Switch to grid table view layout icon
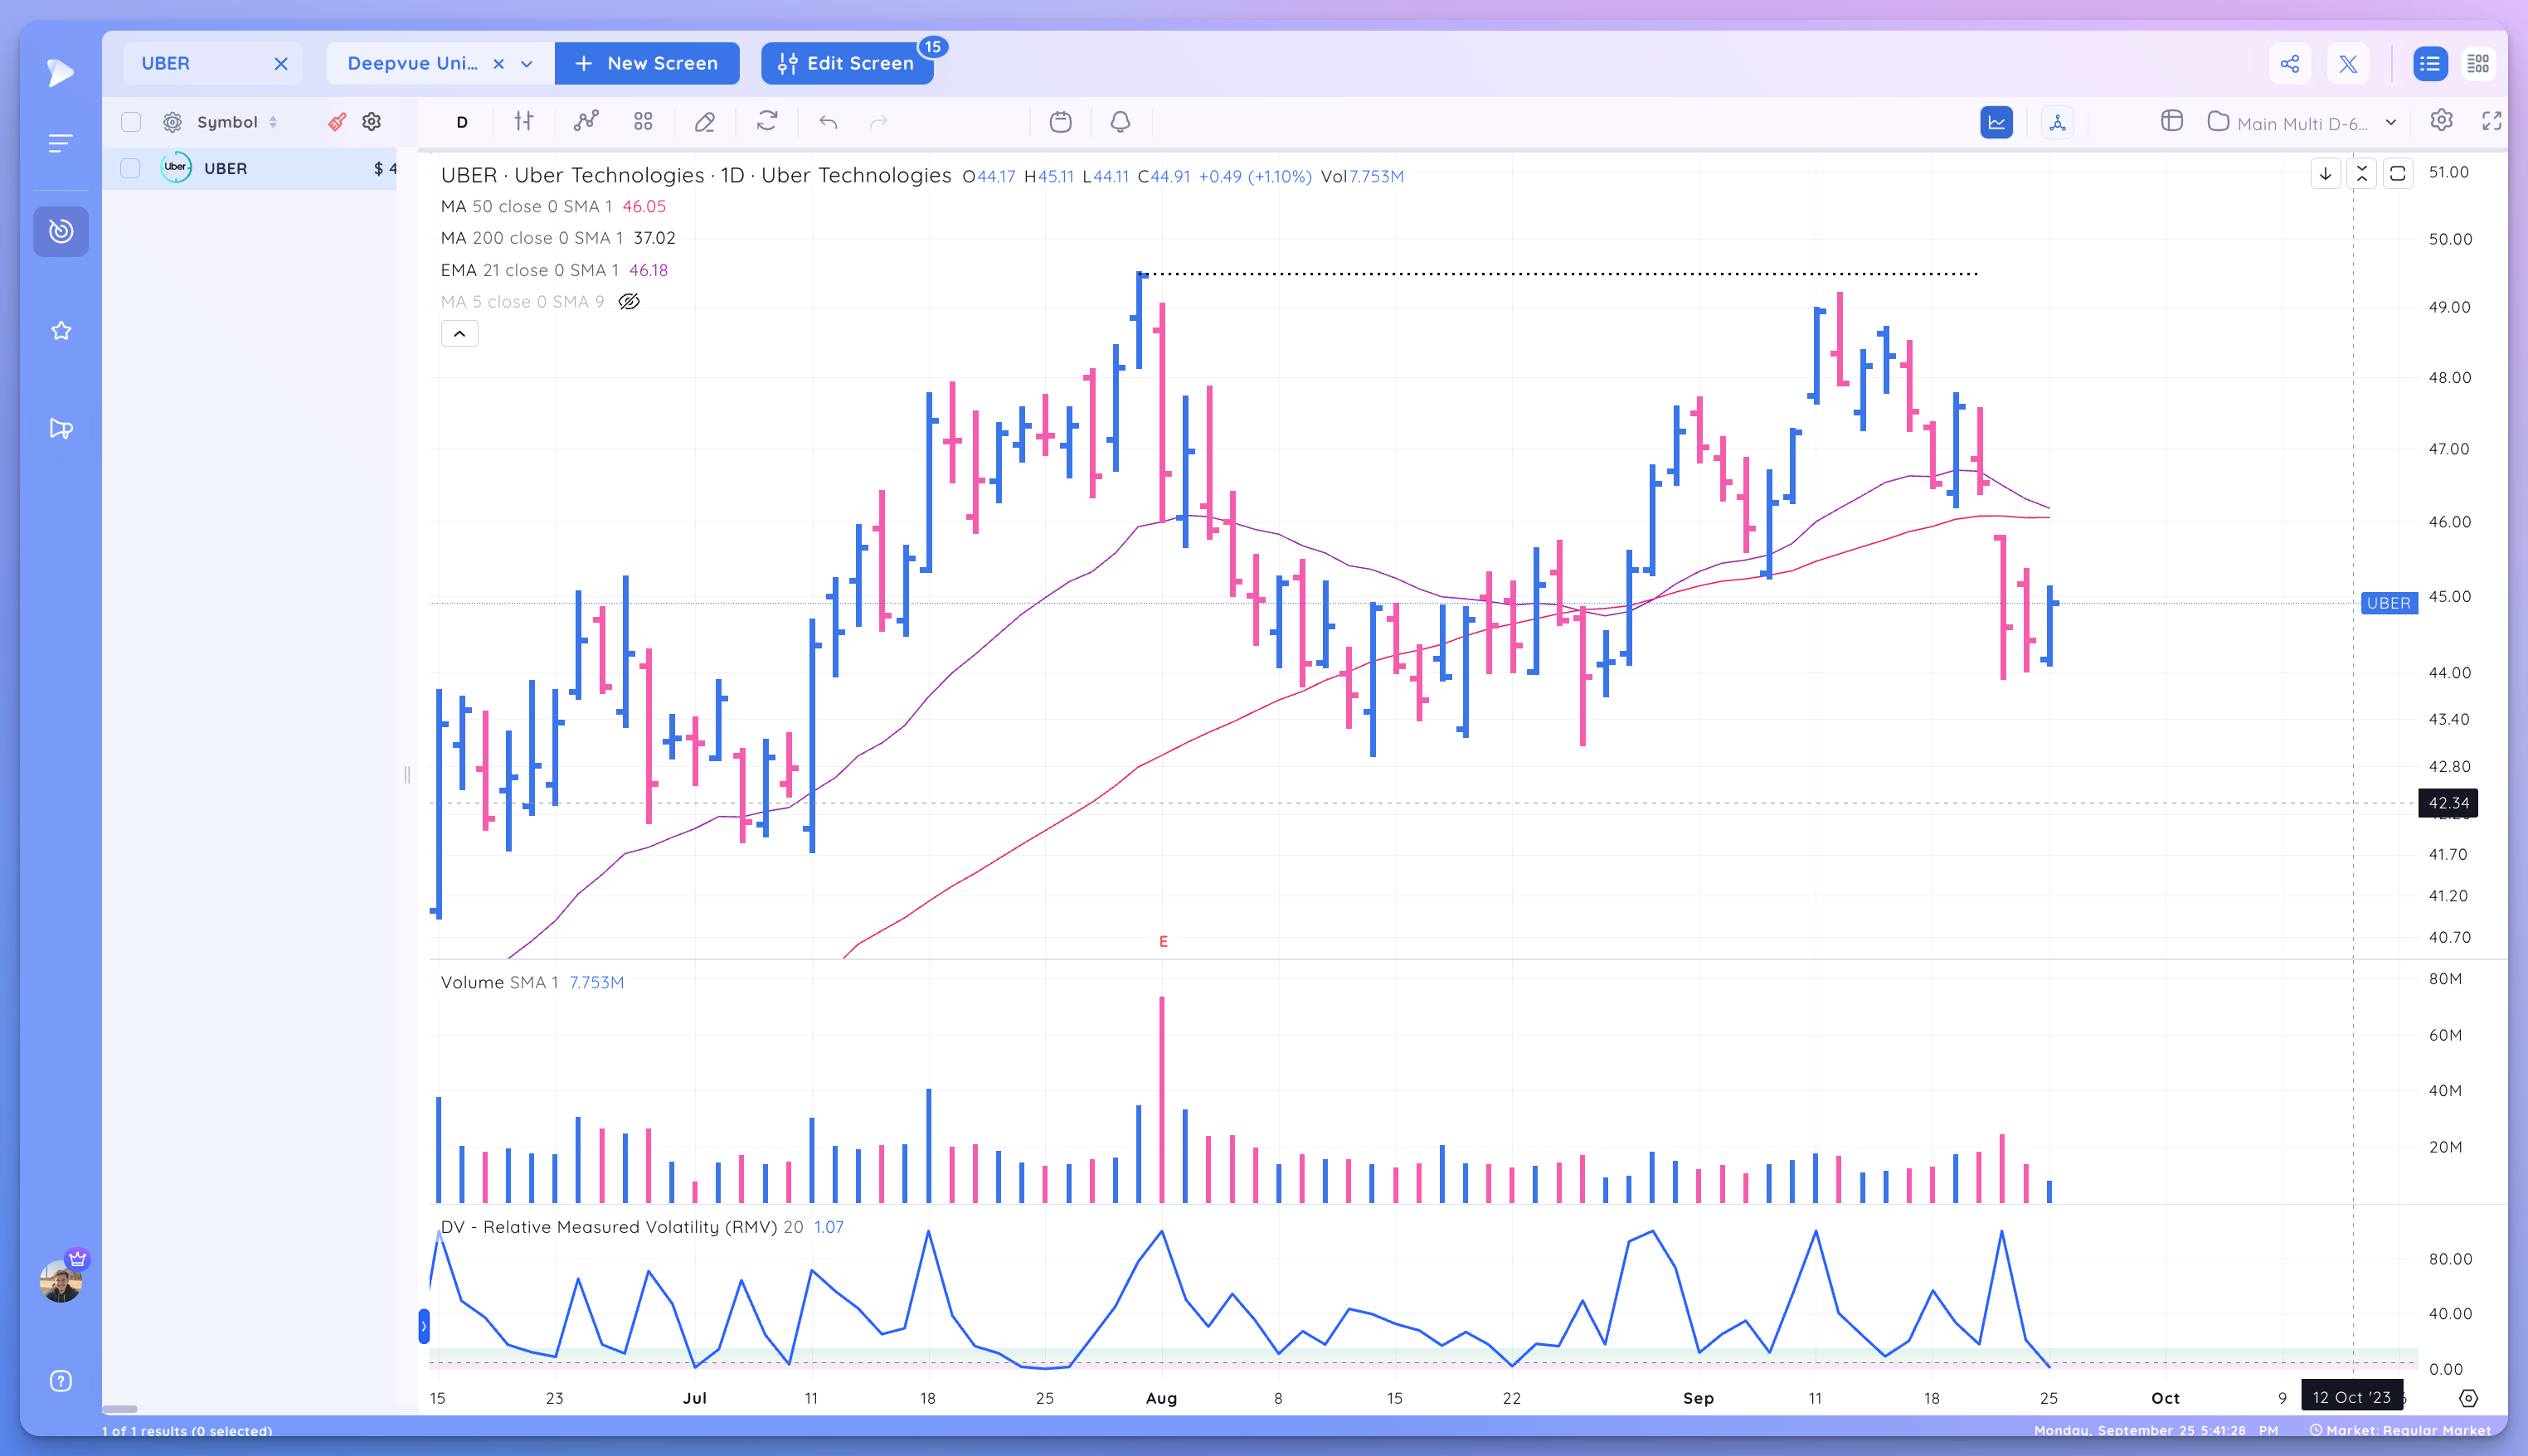This screenshot has height=1456, width=2528. [2478, 64]
